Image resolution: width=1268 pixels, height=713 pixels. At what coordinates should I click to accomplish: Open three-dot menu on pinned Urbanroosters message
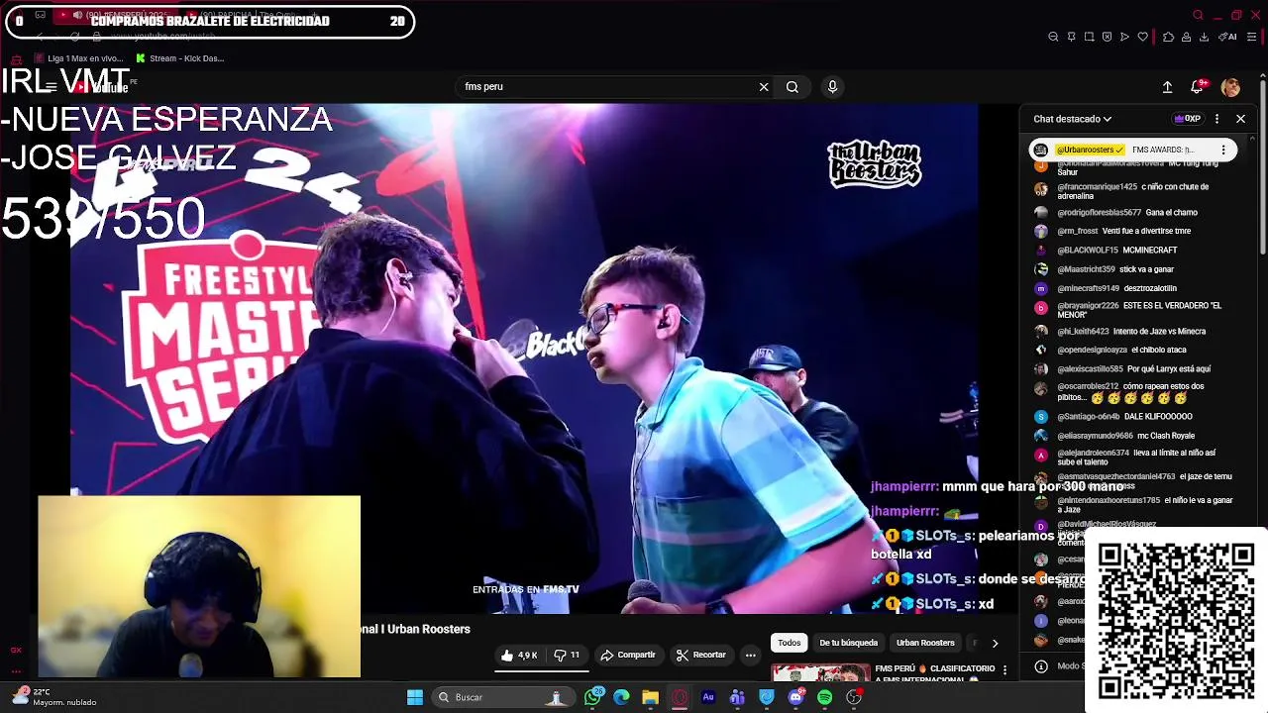[1223, 151]
